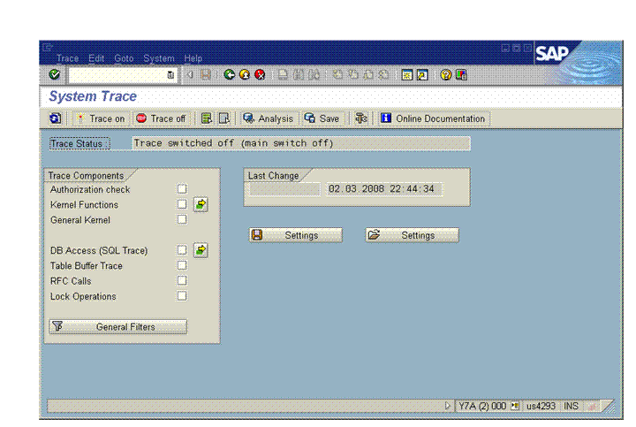
Task: Open the System menu
Action: [159, 58]
